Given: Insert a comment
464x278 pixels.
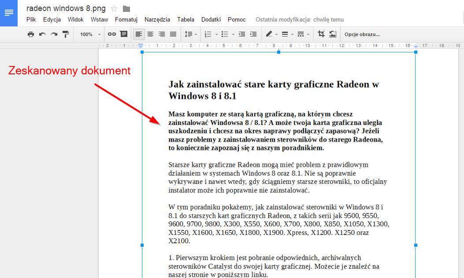Looking at the screenshot, I should pyautogui.click(x=124, y=34).
